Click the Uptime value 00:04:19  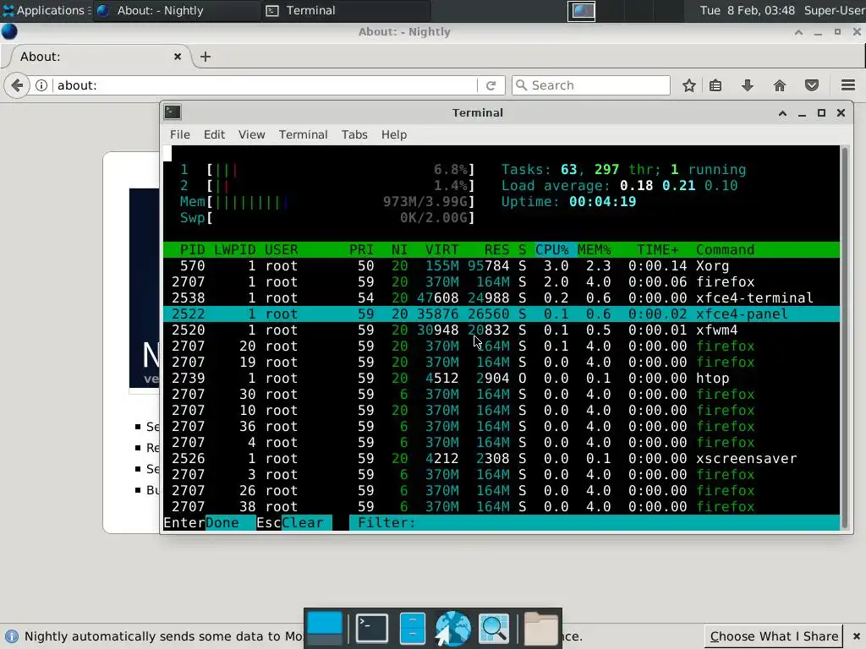click(602, 201)
